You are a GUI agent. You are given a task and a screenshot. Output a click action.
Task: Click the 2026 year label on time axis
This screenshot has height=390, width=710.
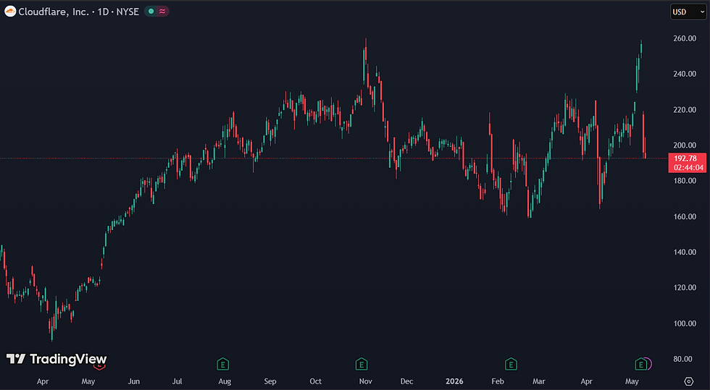[454, 381]
